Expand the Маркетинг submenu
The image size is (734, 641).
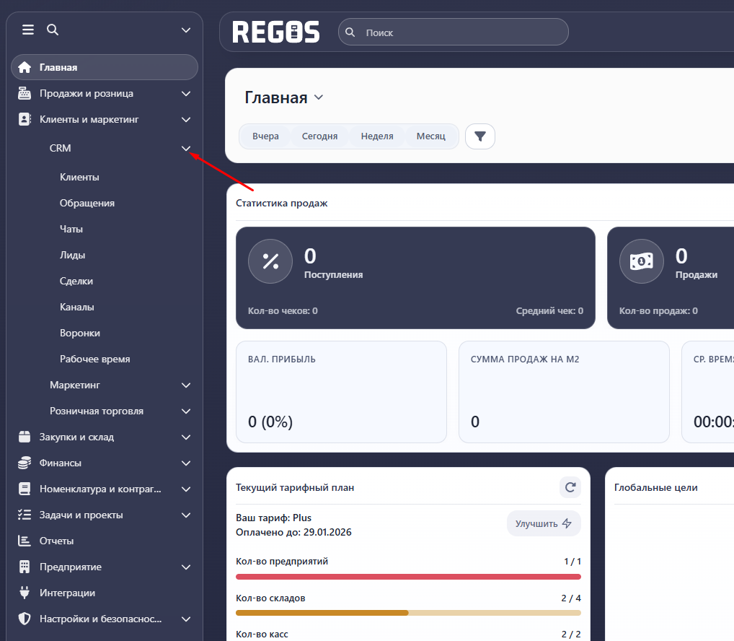pyautogui.click(x=186, y=385)
